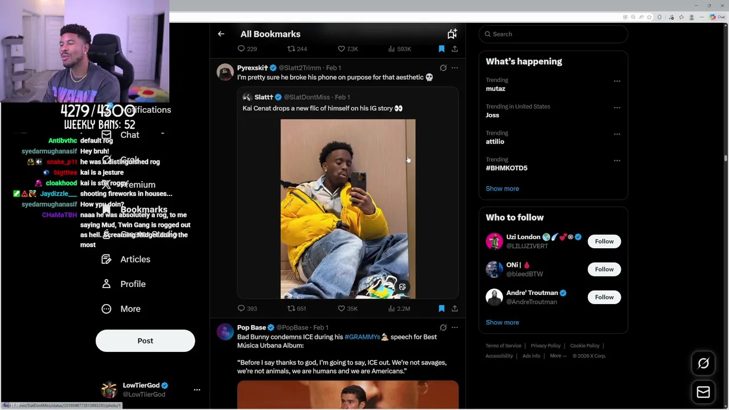The height and width of the screenshot is (410, 729).
Task: Repost the Pyrexskit post (651 reposts)
Action: tap(297, 309)
